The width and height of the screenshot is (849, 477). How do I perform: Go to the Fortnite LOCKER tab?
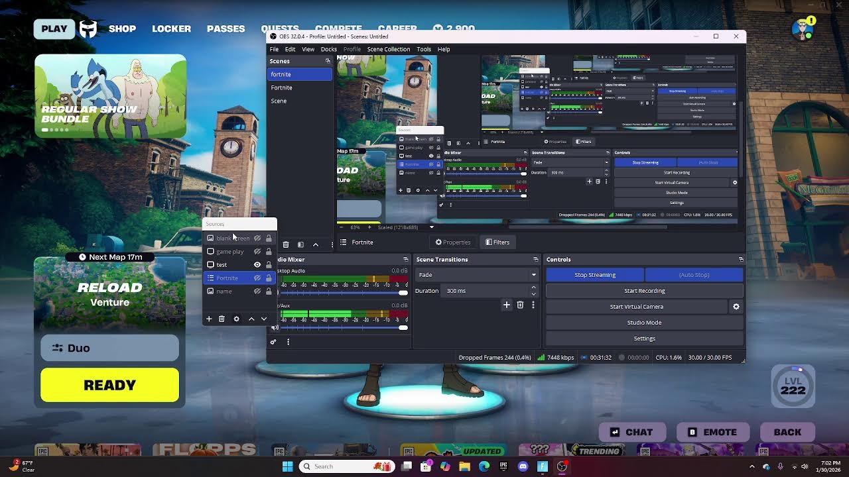[x=171, y=28]
